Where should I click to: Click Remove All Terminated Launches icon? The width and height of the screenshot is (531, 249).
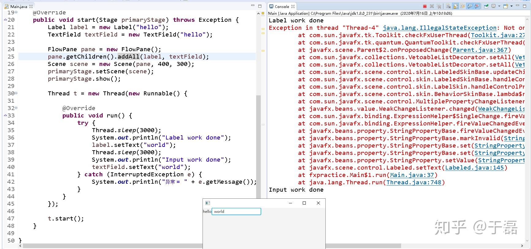coord(439,6)
